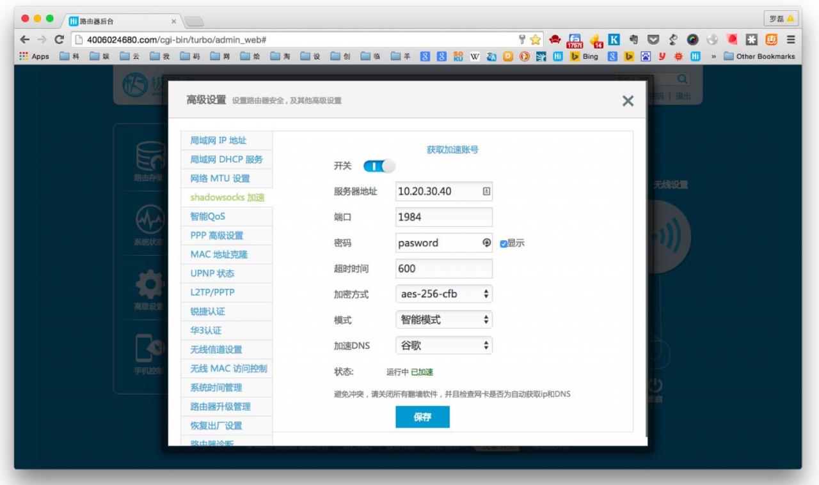Click the 端口 field containing 1984
This screenshot has height=485, width=819.
444,217
